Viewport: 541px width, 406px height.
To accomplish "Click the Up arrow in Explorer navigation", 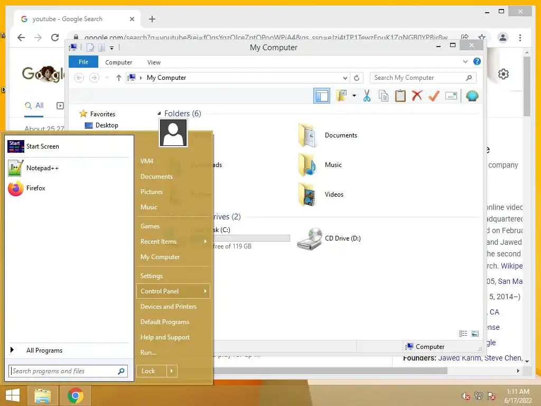I will (119, 78).
